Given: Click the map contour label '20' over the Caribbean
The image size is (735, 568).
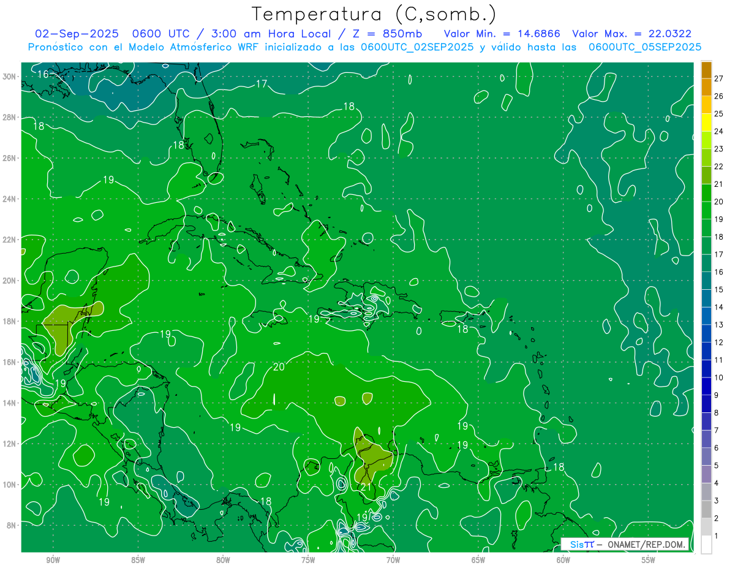Looking at the screenshot, I should (279, 367).
